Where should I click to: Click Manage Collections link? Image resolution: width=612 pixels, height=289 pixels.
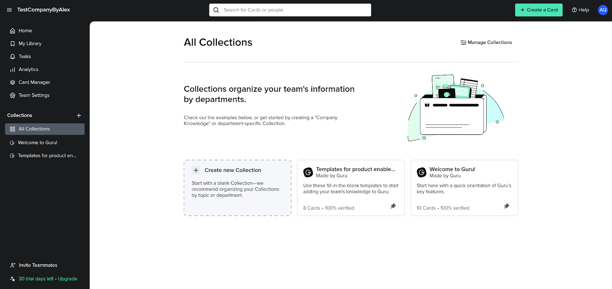pos(486,42)
